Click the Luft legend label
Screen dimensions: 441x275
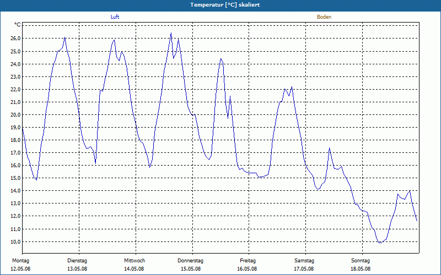tap(115, 17)
